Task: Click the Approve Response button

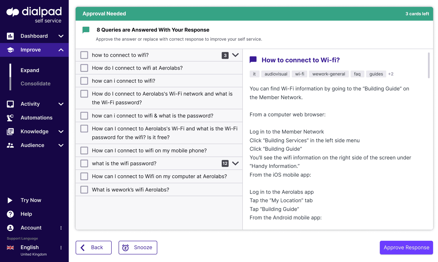Action: pos(406,247)
